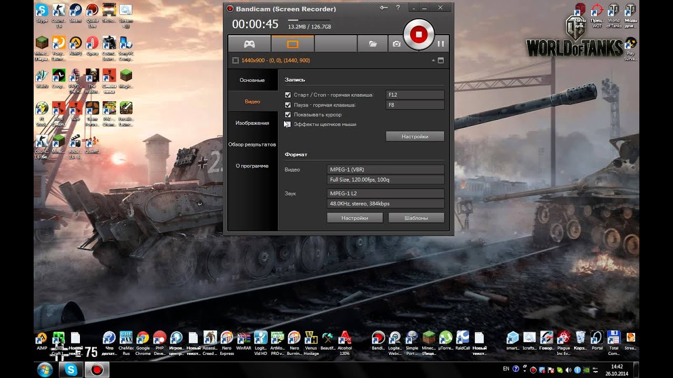Toggle Старт / Стоп hotkey checkbox

click(x=288, y=95)
